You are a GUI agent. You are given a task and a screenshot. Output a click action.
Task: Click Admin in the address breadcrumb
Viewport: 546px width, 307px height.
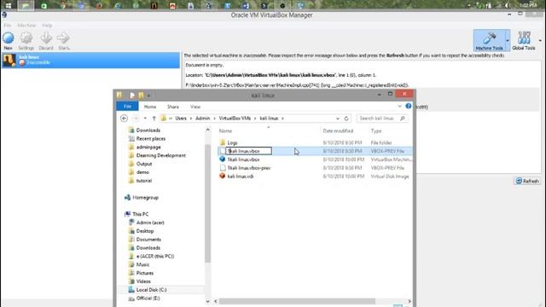pos(203,119)
